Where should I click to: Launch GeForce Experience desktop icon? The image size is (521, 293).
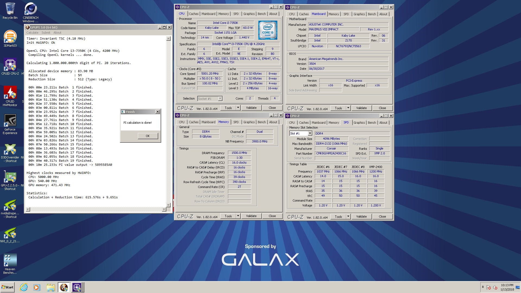tap(10, 124)
